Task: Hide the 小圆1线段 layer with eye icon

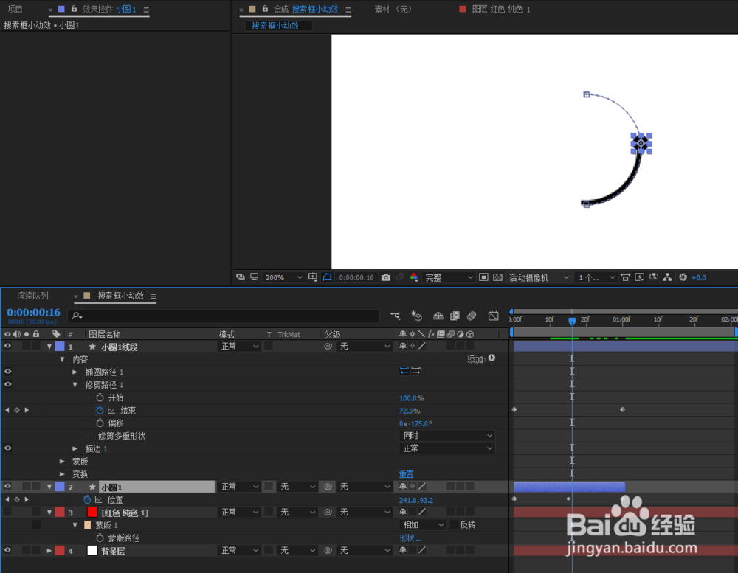Action: click(7, 347)
